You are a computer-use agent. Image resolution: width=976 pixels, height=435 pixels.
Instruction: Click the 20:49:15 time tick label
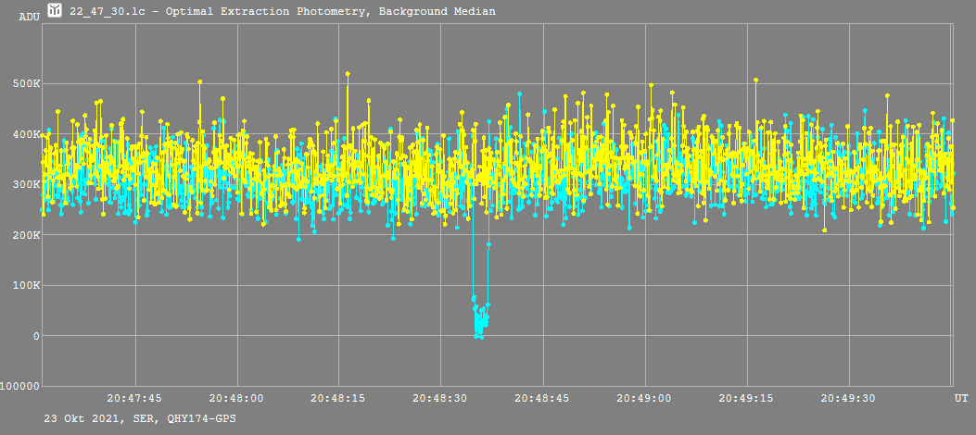coord(745,398)
